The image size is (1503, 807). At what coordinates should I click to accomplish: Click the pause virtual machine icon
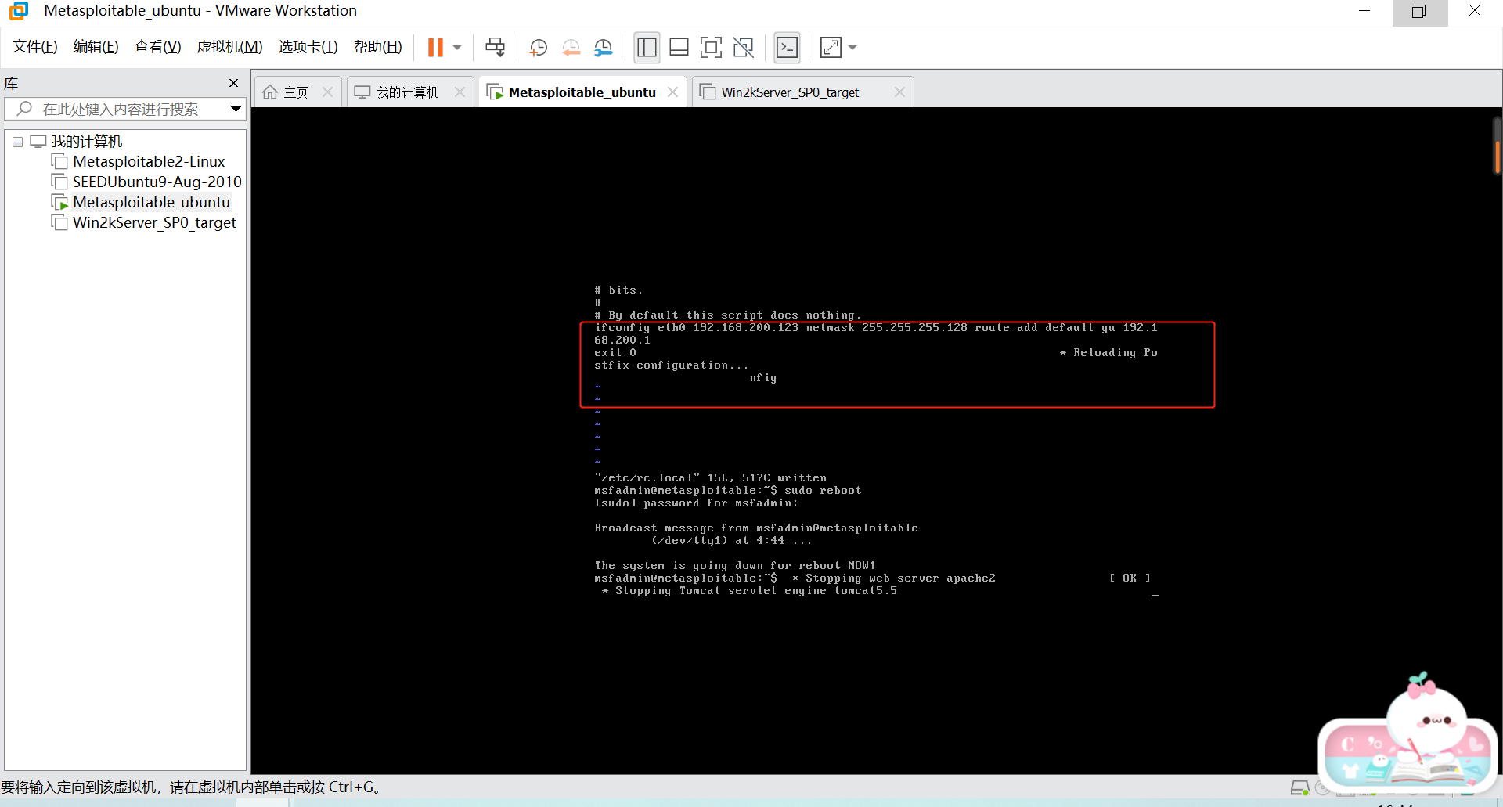click(435, 48)
